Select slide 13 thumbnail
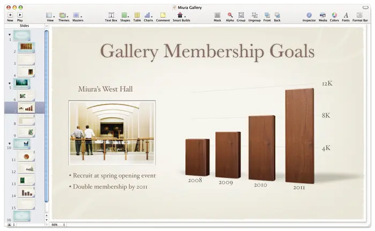This screenshot has width=375, height=231. [26, 180]
